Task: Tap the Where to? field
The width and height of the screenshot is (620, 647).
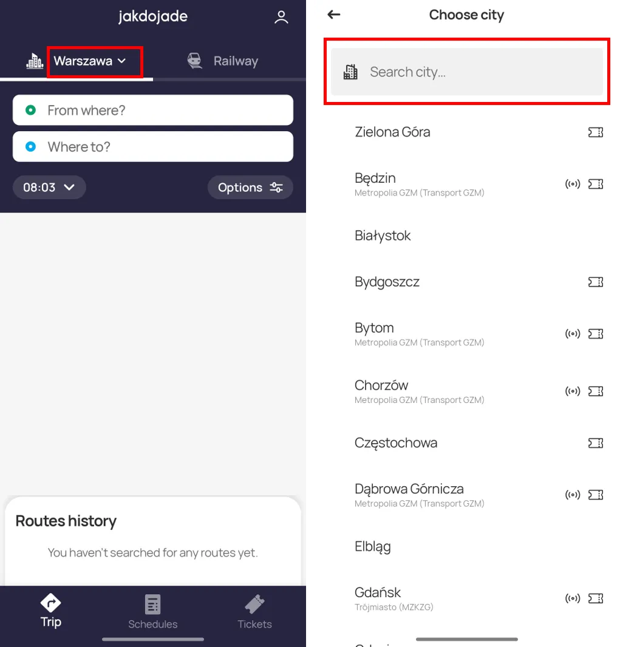Action: point(153,146)
